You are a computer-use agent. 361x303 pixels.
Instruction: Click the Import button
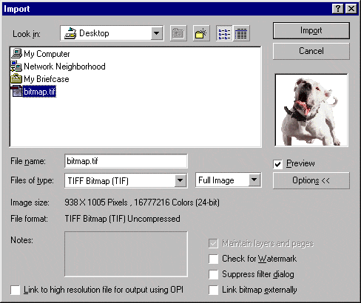311,30
